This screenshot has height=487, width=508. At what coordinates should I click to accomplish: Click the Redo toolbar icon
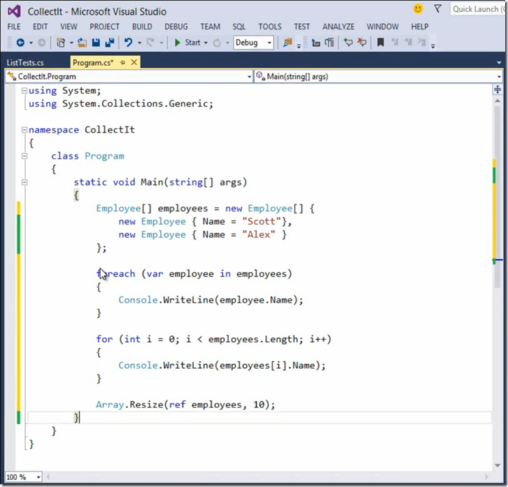(150, 43)
